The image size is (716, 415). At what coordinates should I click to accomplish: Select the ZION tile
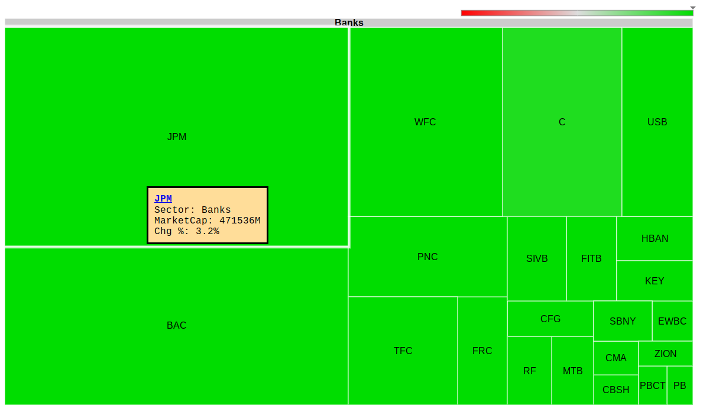[666, 354]
